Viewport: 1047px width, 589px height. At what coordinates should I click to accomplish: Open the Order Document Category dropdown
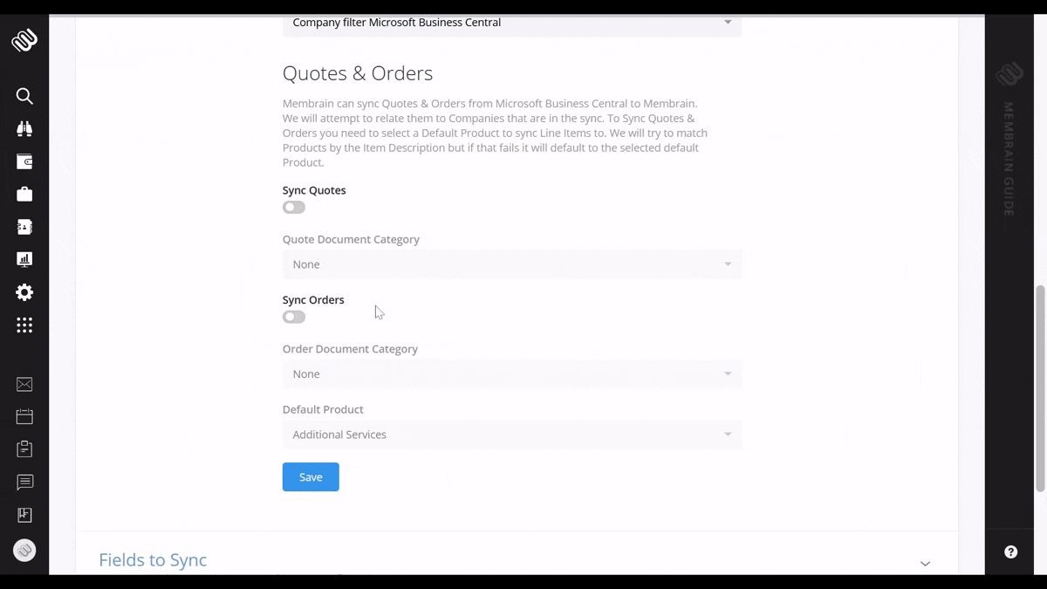click(512, 374)
